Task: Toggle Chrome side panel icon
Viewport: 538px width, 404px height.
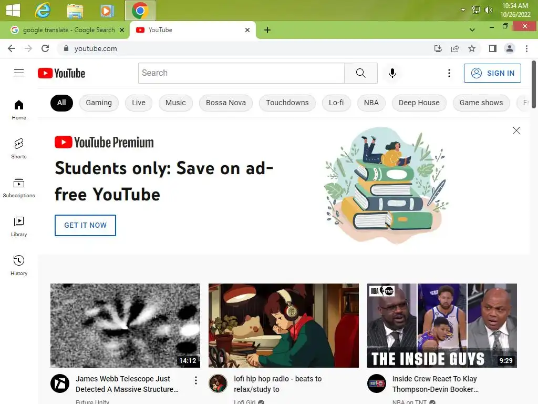Action: click(x=493, y=48)
